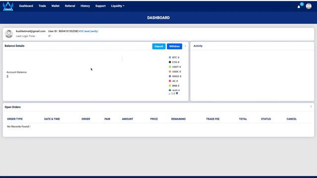The height and width of the screenshot is (178, 317).
Task: Click the KYC level (verify) link
Action: click(x=89, y=31)
